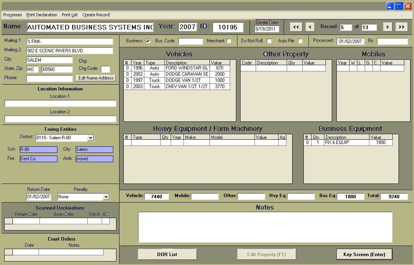Select the FORD WINDSTAR vehicle row

187,68
